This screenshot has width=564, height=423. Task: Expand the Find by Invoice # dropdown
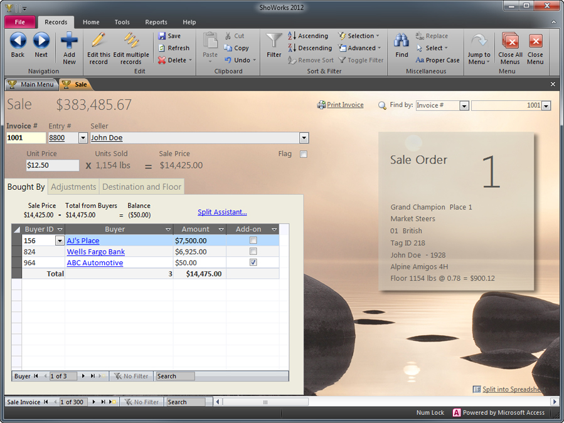click(x=463, y=105)
